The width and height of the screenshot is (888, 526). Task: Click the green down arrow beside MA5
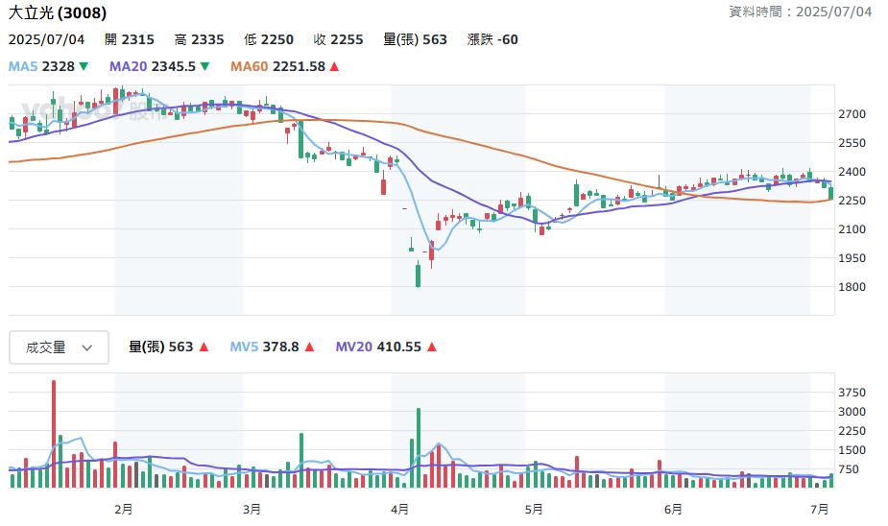pyautogui.click(x=84, y=66)
